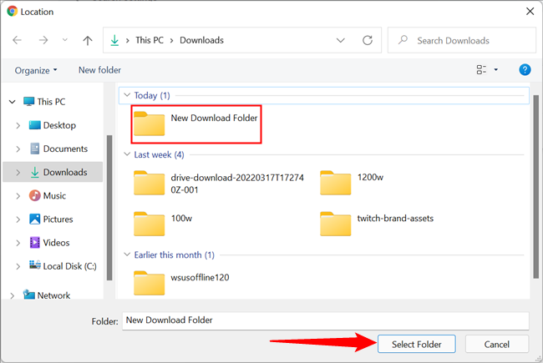Refresh the Downloads folder view

368,41
